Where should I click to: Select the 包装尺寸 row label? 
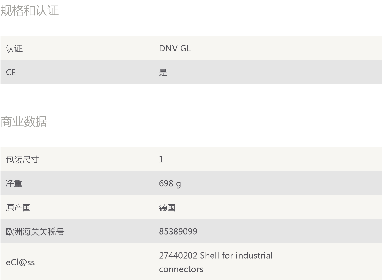tap(23, 159)
